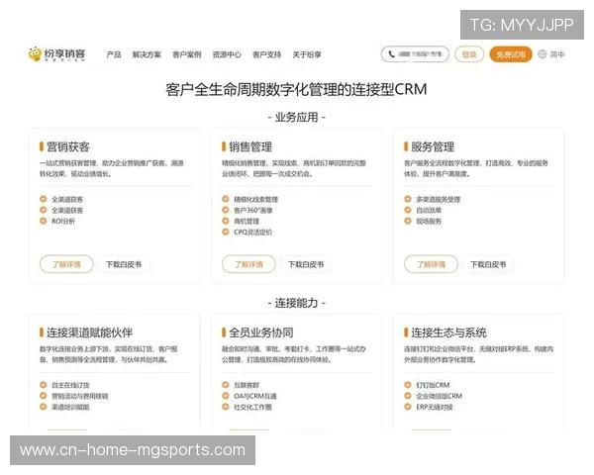Select the 精细化线索管理 list item
The width and height of the screenshot is (594, 475).
255,199
